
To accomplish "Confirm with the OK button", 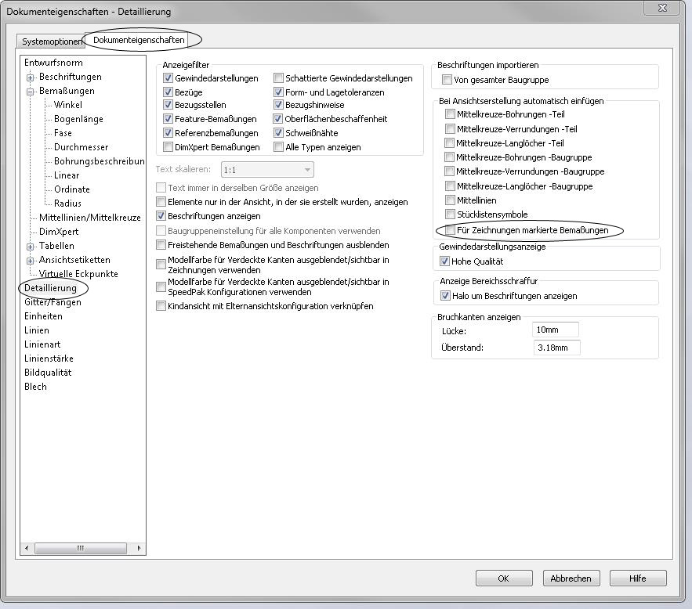I will 504,578.
